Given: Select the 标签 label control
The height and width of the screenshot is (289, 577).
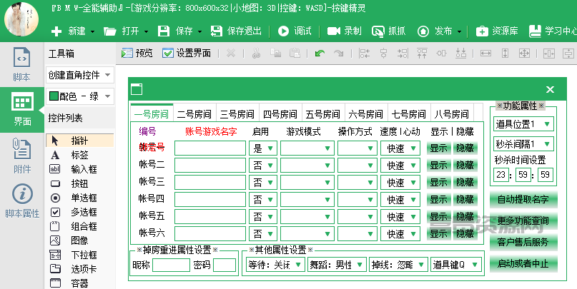Looking at the screenshot, I should 80,155.
